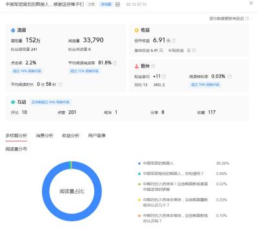Click the 241 fan impressions figure

pyautogui.click(x=34, y=49)
